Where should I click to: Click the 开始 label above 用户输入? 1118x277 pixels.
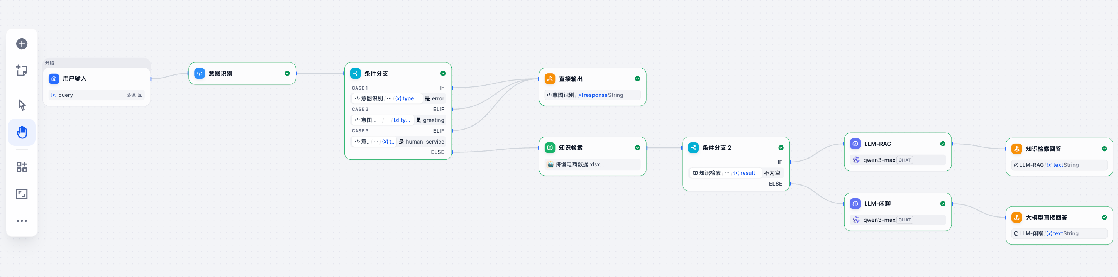pyautogui.click(x=49, y=63)
